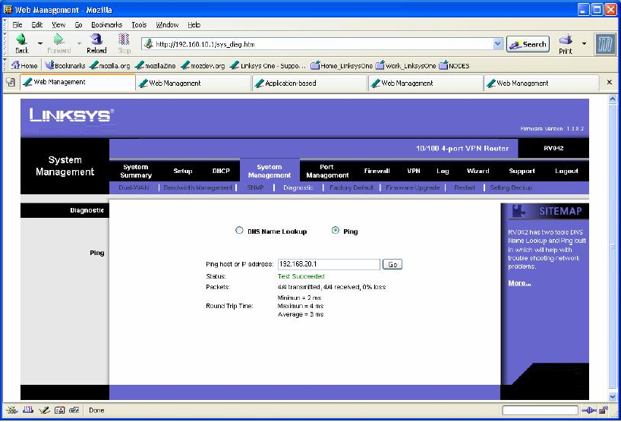This screenshot has width=621, height=422.
Task: Open the mozilla.org bookmark
Action: coord(110,65)
